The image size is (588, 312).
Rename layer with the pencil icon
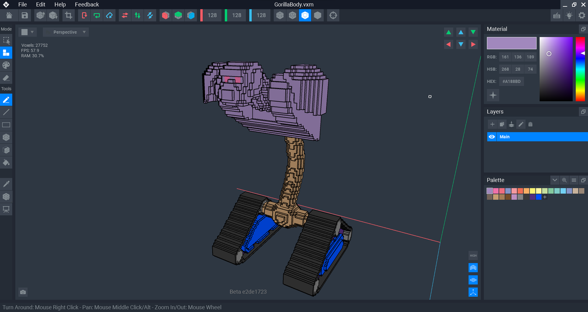click(x=521, y=125)
